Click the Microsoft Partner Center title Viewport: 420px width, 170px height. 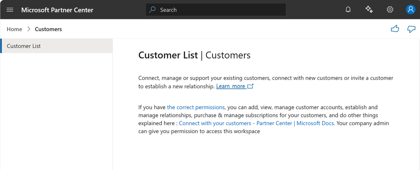click(57, 10)
